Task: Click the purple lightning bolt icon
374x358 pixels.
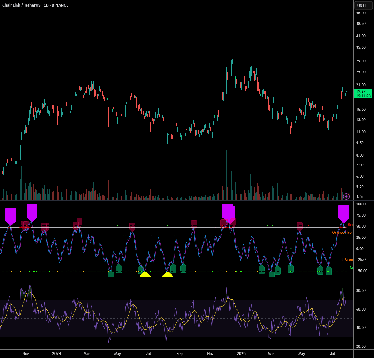Action: tap(346, 197)
